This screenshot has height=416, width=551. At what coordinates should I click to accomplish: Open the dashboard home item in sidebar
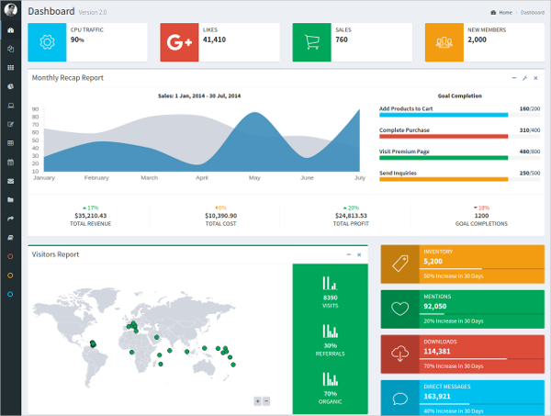pyautogui.click(x=10, y=30)
